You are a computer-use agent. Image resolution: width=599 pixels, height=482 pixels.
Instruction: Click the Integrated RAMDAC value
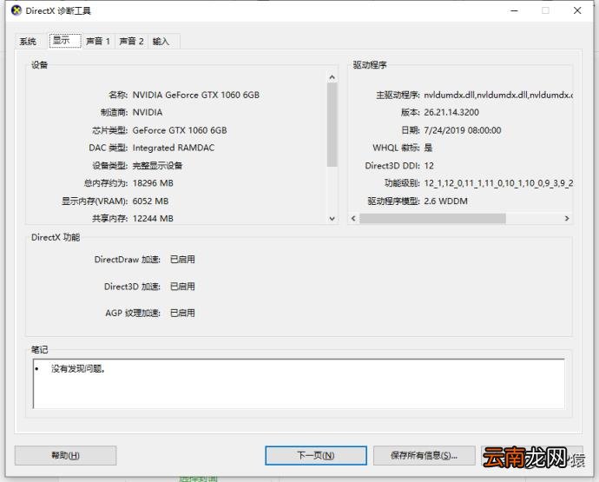point(174,148)
